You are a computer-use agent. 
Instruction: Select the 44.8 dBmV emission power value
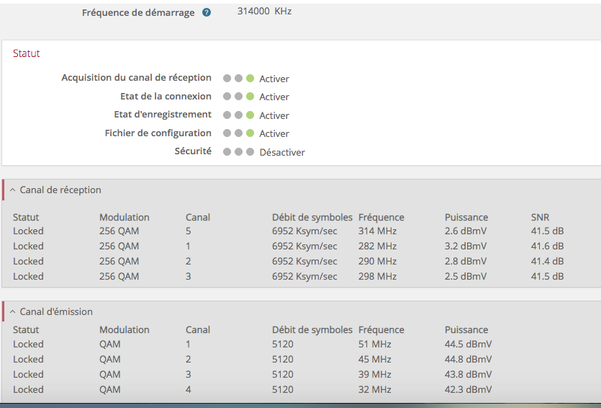468,359
